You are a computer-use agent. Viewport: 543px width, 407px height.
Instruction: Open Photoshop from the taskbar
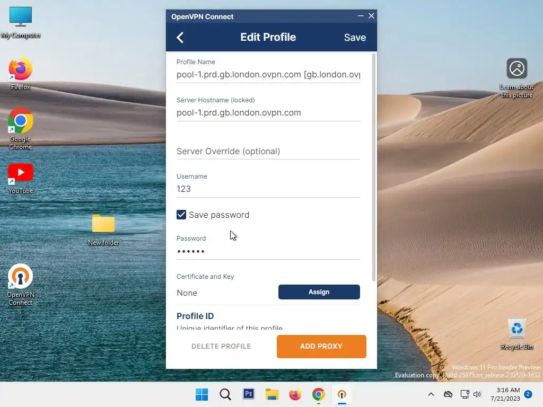coord(248,394)
